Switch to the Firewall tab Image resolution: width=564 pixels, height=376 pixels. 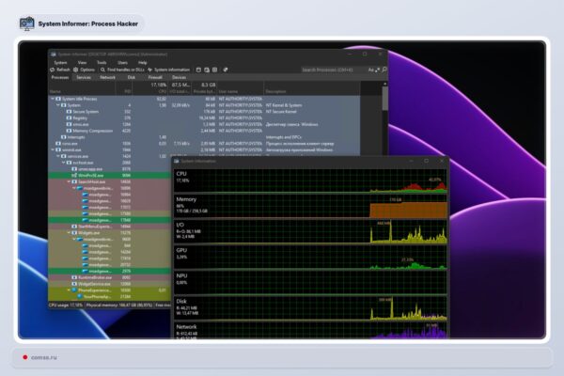click(155, 77)
